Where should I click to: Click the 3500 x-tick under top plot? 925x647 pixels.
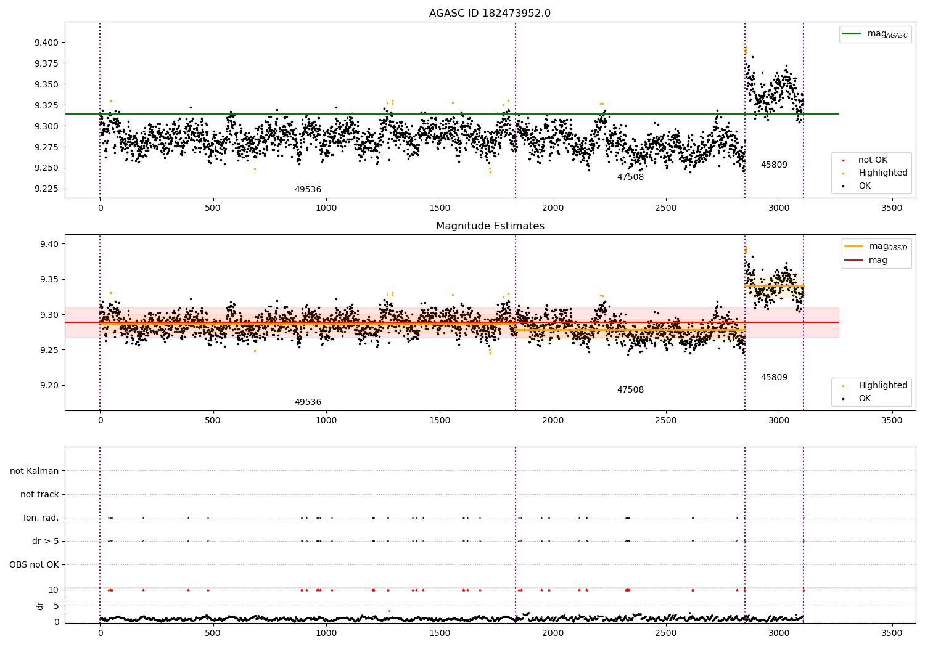point(892,208)
